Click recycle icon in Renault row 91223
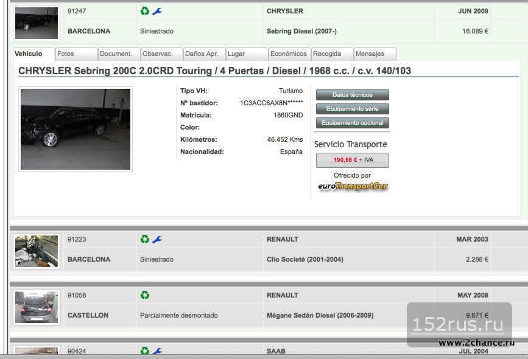Viewport: 528px width, 359px height. tap(145, 239)
